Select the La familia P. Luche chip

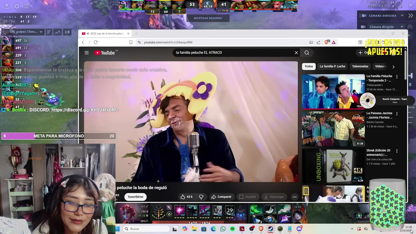332,66
